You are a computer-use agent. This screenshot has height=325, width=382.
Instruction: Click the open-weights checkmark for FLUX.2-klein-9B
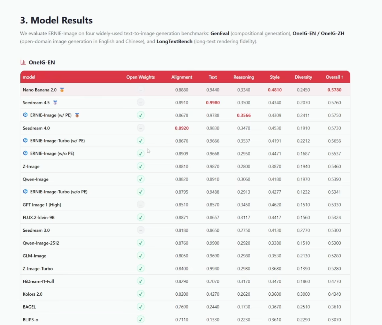[141, 217]
